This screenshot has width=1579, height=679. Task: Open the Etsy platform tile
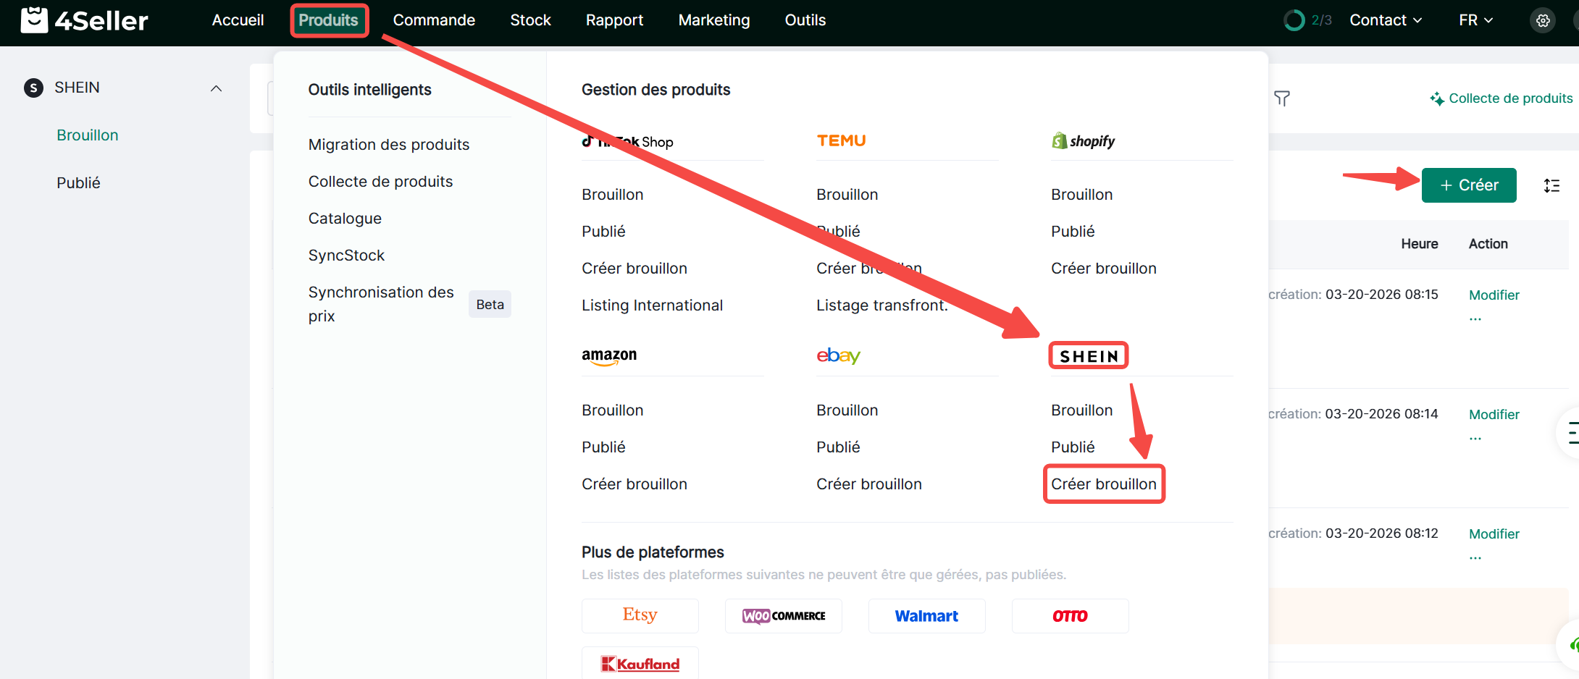pyautogui.click(x=640, y=615)
